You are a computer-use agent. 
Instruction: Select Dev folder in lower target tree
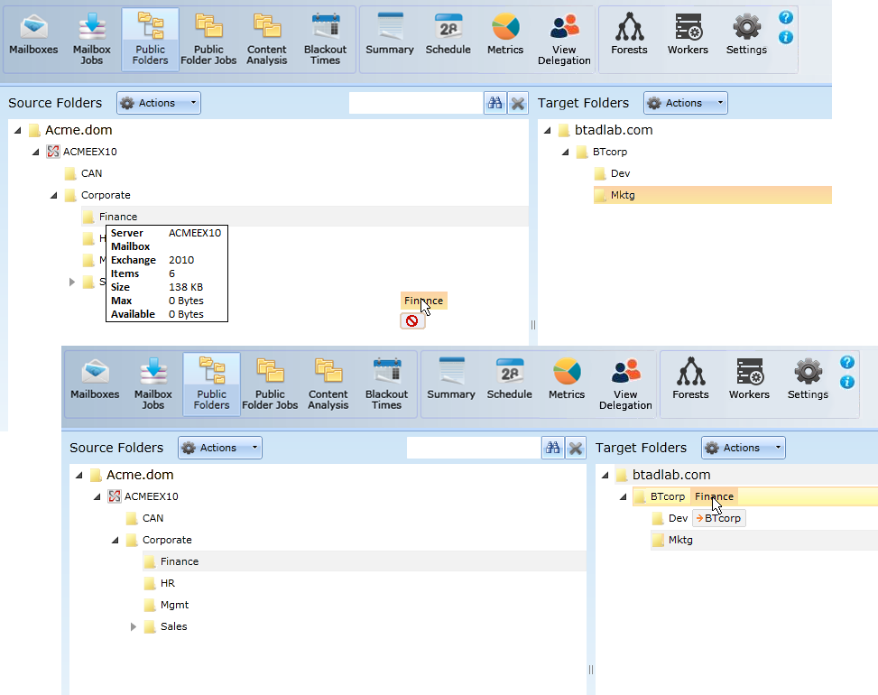point(678,519)
